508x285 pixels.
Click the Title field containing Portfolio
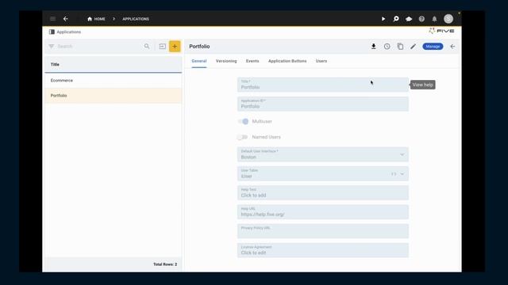tap(323, 85)
